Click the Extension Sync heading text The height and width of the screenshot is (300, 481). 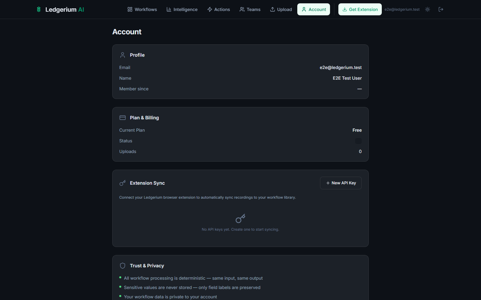pos(147,183)
